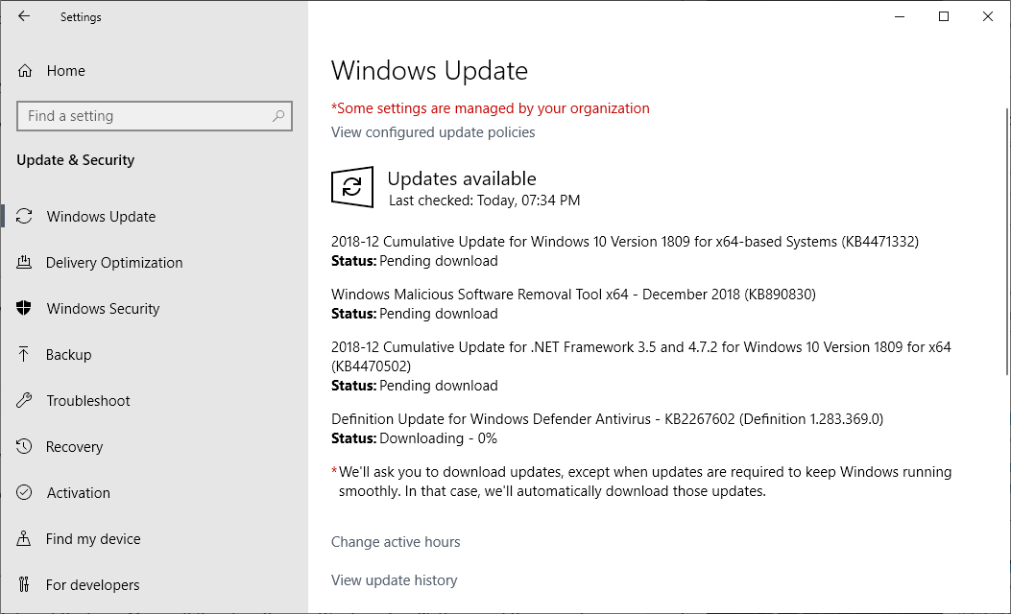Open Backup via its up-arrow icon
The image size is (1011, 614).
tap(24, 354)
